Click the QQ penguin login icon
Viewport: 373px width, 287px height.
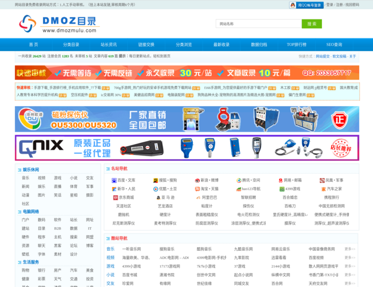(x=293, y=5)
